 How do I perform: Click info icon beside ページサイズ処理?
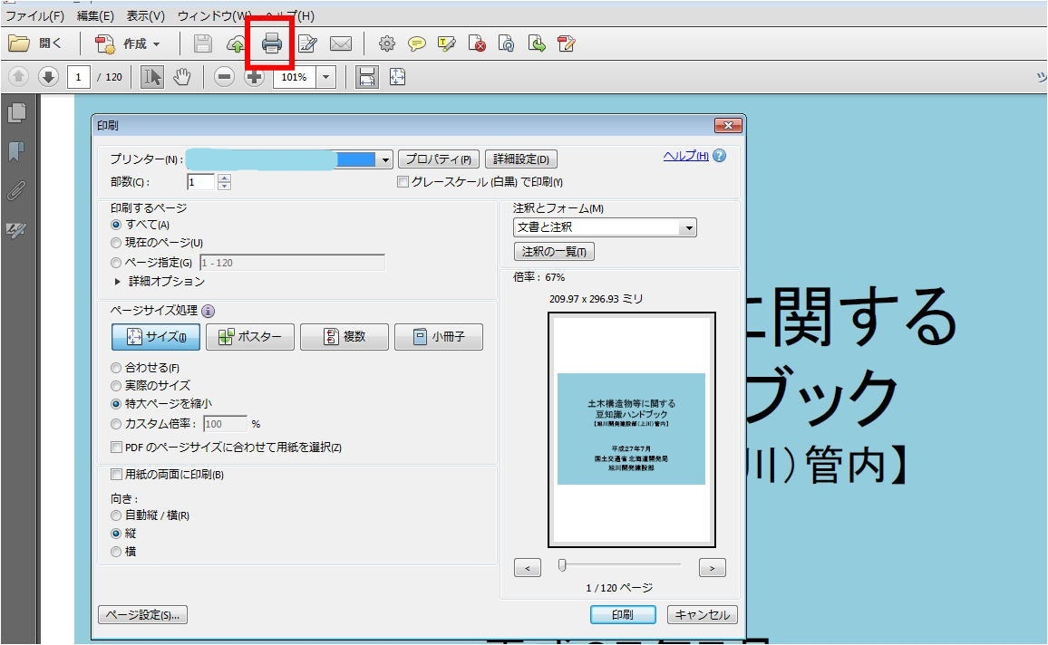[208, 311]
